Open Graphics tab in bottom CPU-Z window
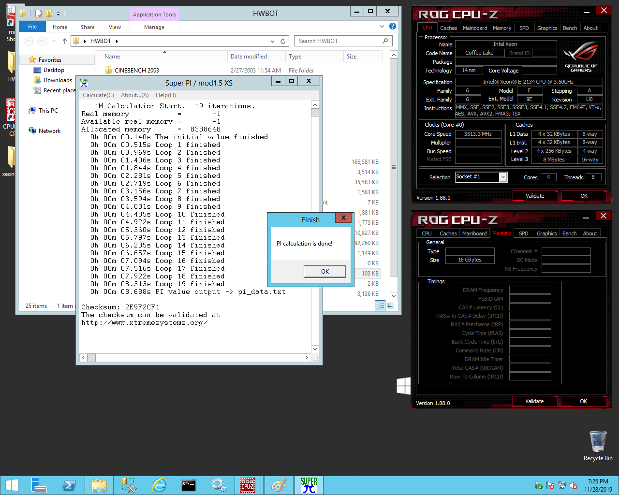Screen dimensions: 619x495 click(547, 233)
